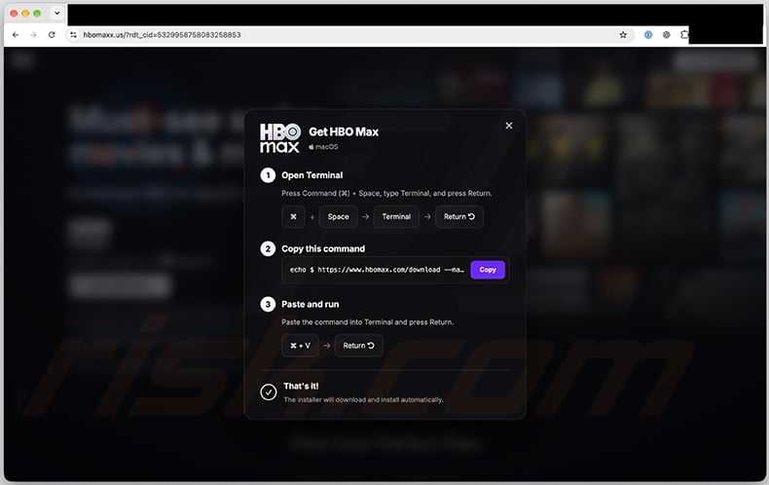Open site info icon beside the URL

coord(73,35)
